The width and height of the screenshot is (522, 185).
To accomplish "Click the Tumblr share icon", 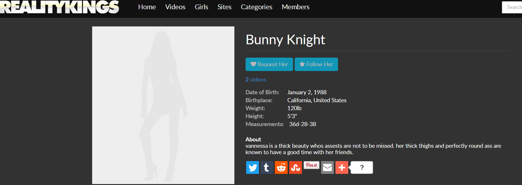I will [267, 167].
